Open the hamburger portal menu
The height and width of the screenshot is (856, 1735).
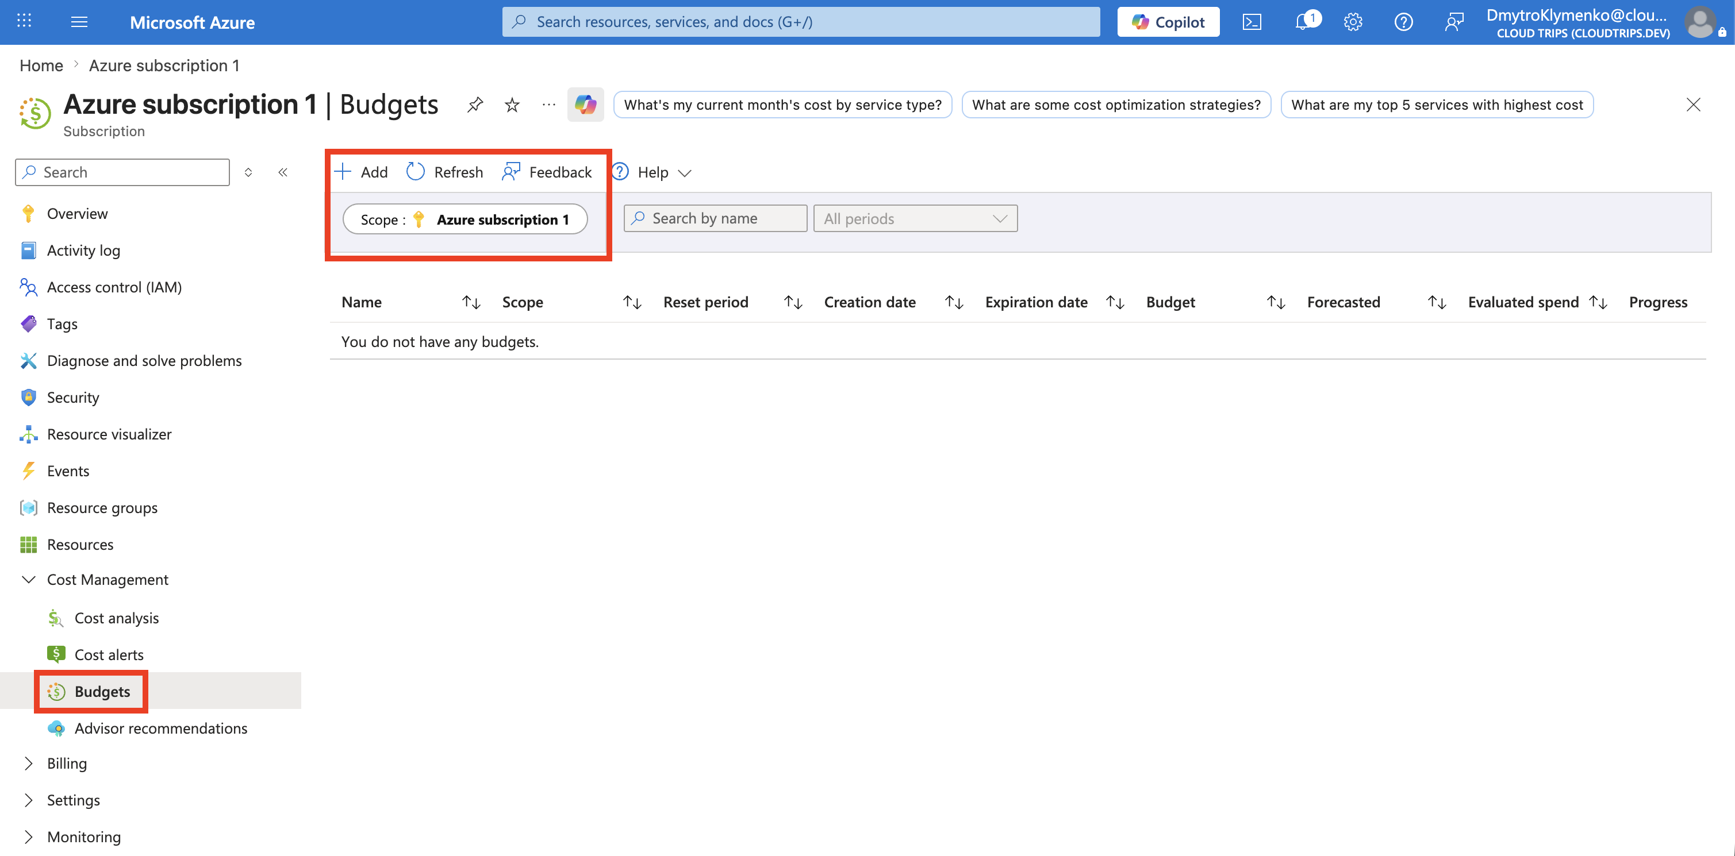coord(79,22)
